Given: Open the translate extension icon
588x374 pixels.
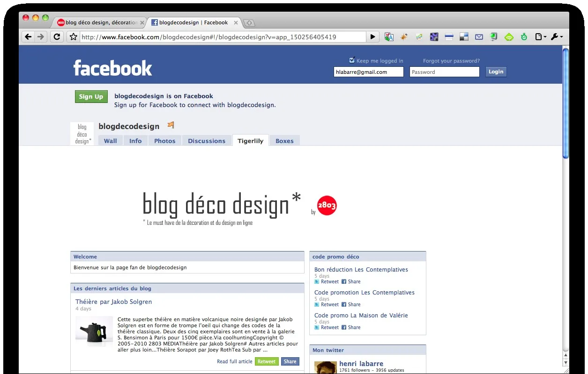Looking at the screenshot, I should (x=389, y=37).
